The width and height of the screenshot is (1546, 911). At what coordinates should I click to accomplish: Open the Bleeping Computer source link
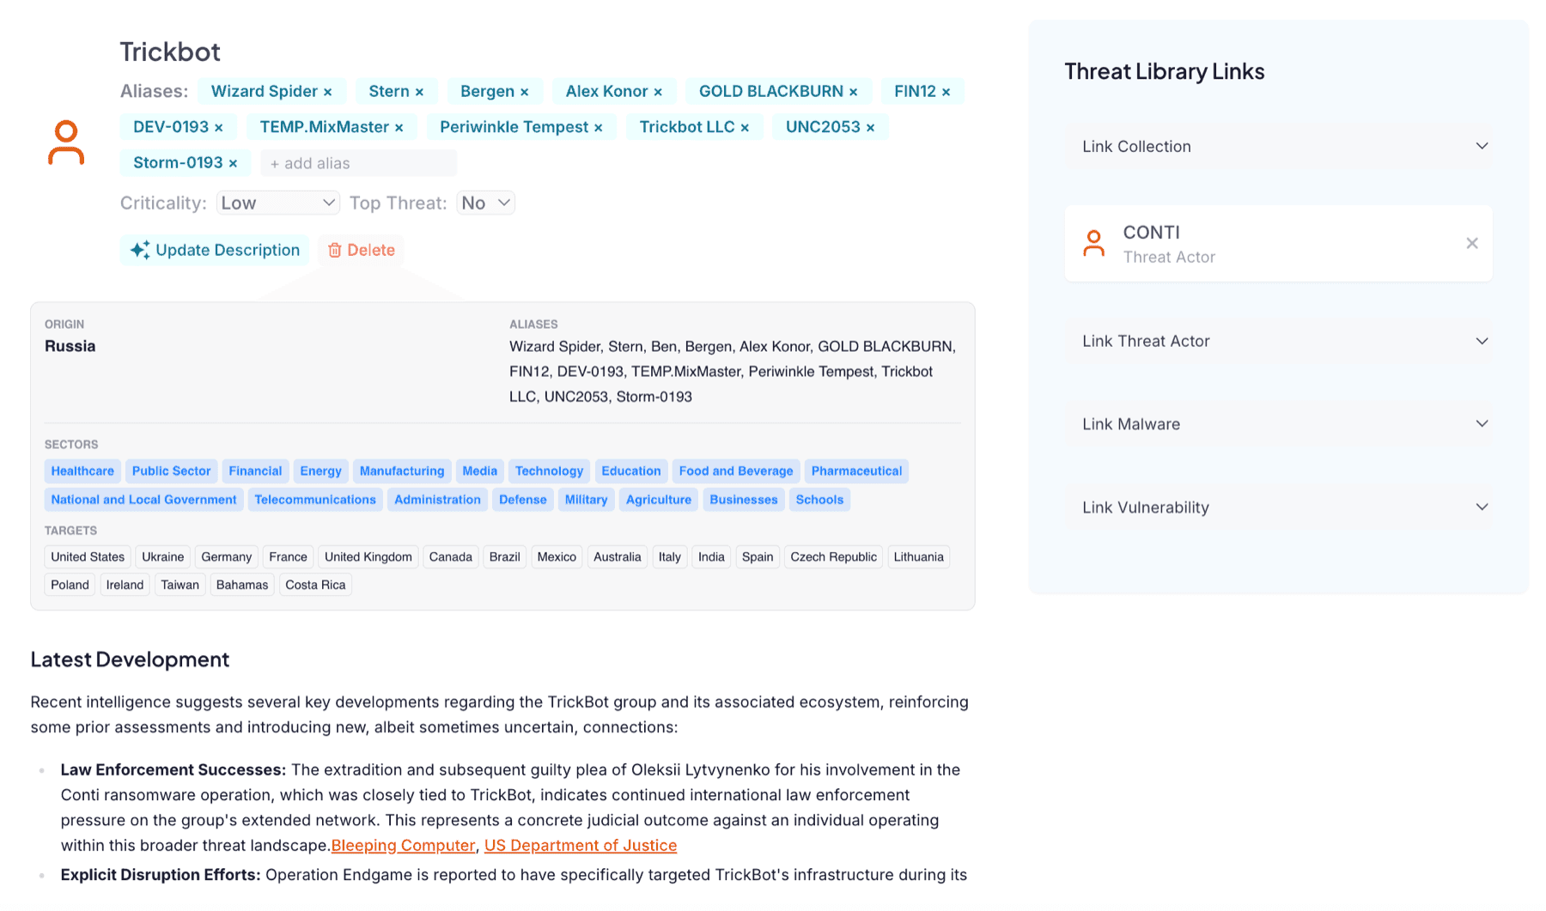pyautogui.click(x=403, y=846)
